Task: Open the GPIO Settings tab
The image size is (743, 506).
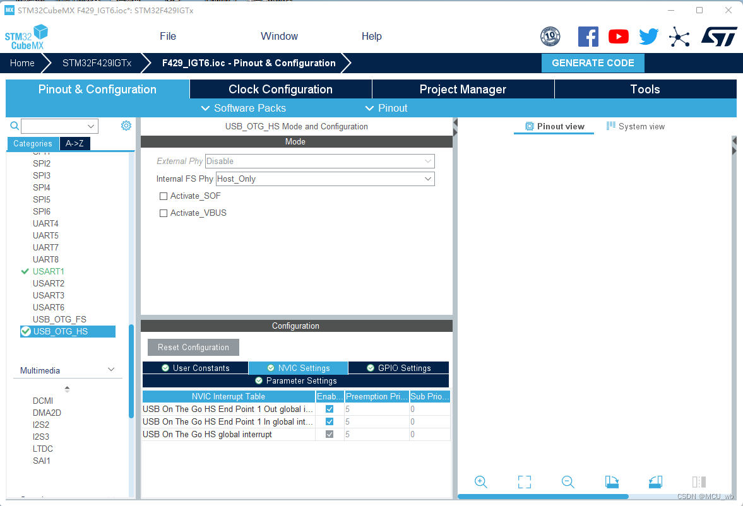Action: [x=398, y=368]
